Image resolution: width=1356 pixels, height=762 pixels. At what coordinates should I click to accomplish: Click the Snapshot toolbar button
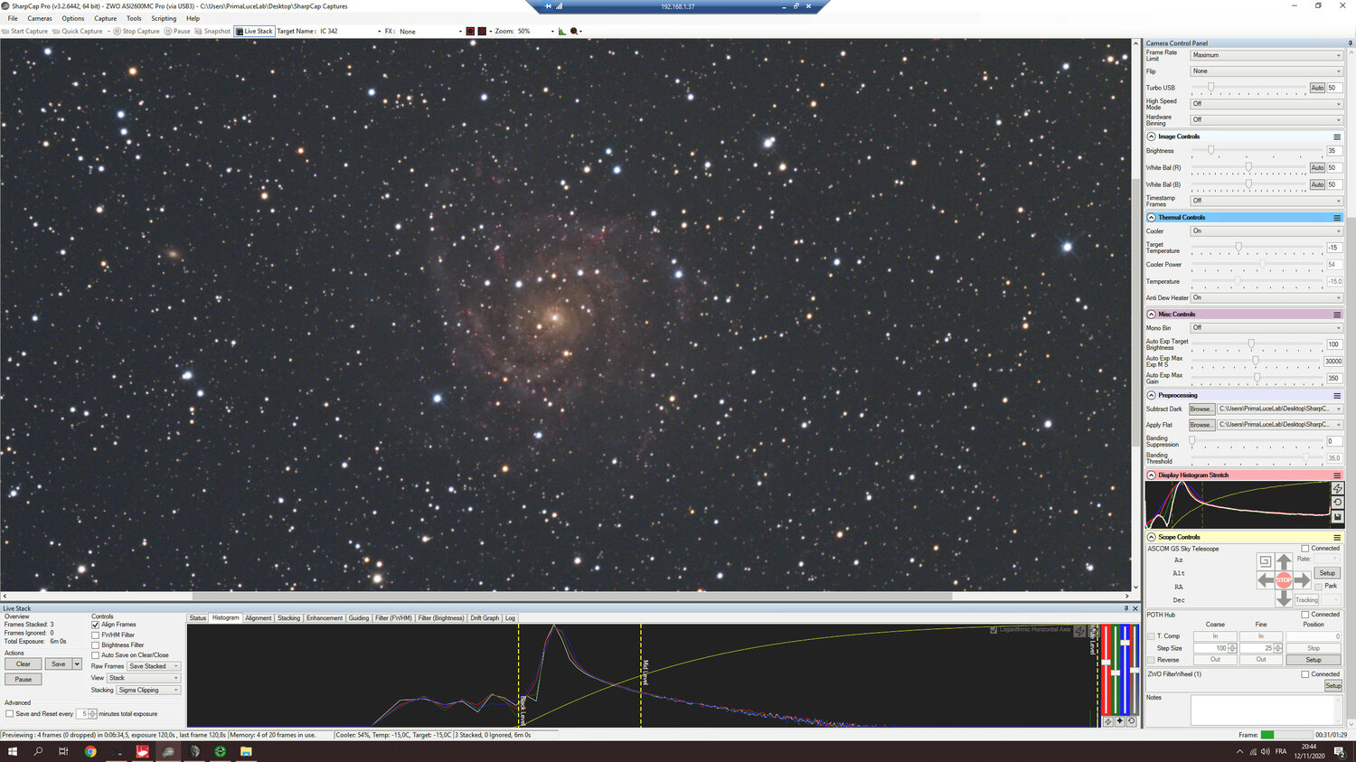(212, 31)
